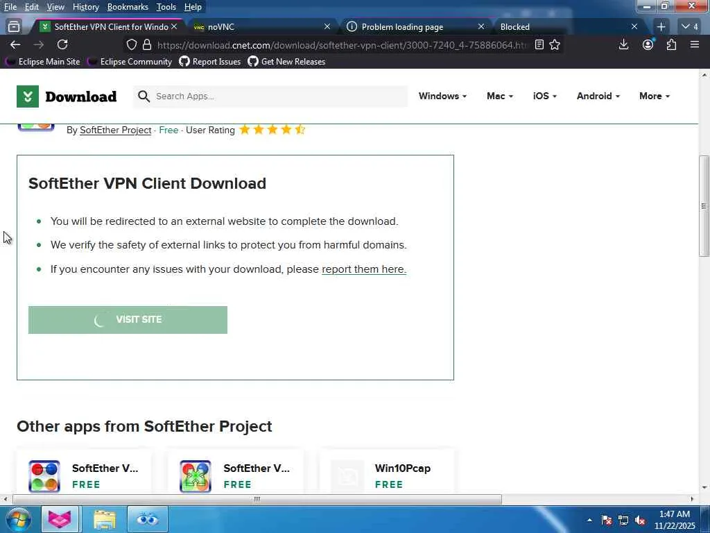Image resolution: width=710 pixels, height=533 pixels.
Task: Toggle reader view icon in address bar
Action: click(x=539, y=44)
